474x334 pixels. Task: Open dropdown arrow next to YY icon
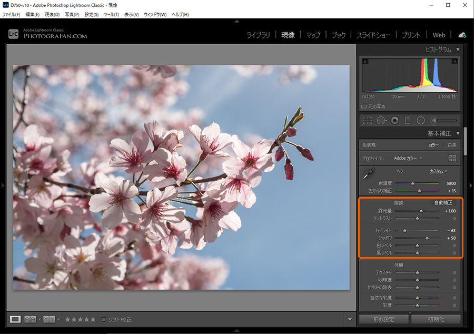(58, 319)
